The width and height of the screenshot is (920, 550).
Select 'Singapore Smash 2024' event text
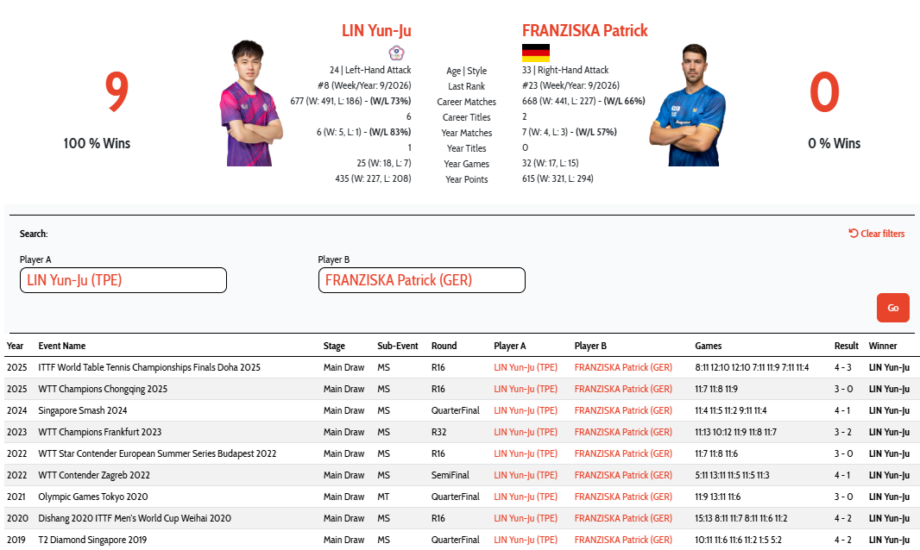pyautogui.click(x=82, y=410)
